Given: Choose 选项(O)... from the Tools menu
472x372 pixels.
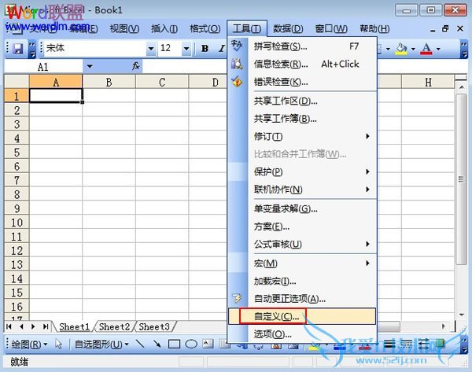Looking at the screenshot, I should [302, 333].
